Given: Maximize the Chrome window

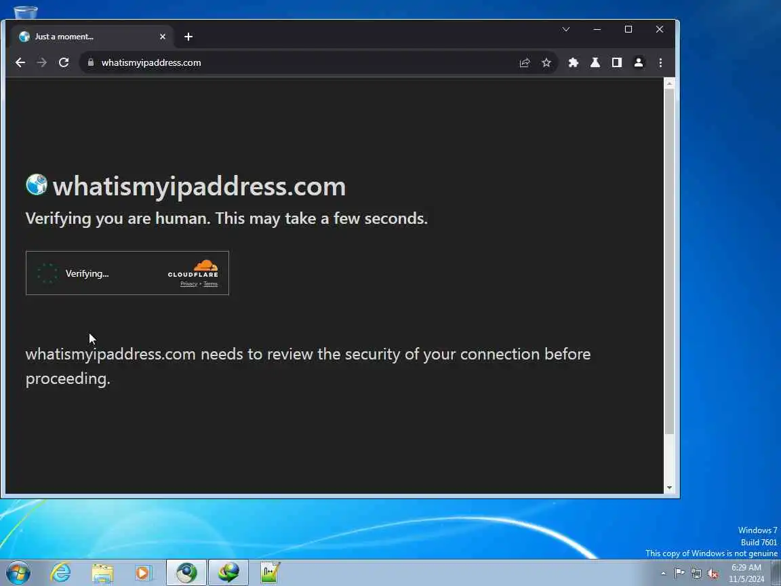Looking at the screenshot, I should [628, 29].
